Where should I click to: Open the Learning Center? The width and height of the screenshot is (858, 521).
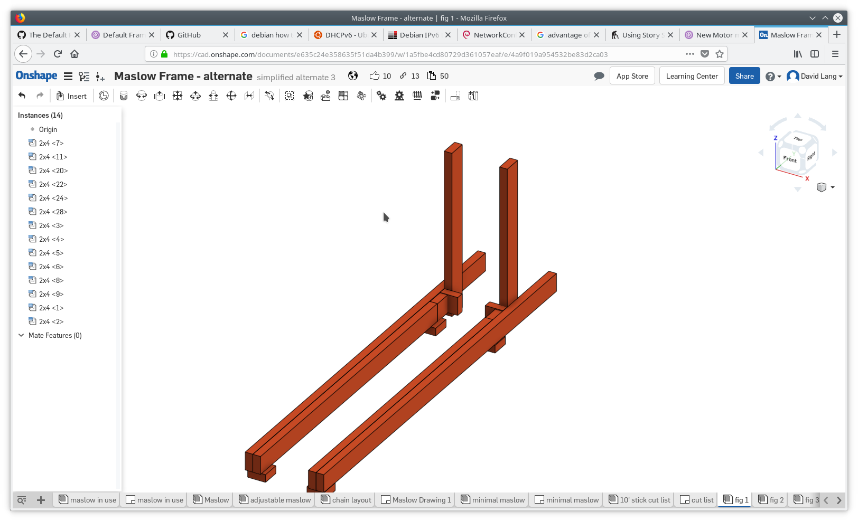click(692, 76)
